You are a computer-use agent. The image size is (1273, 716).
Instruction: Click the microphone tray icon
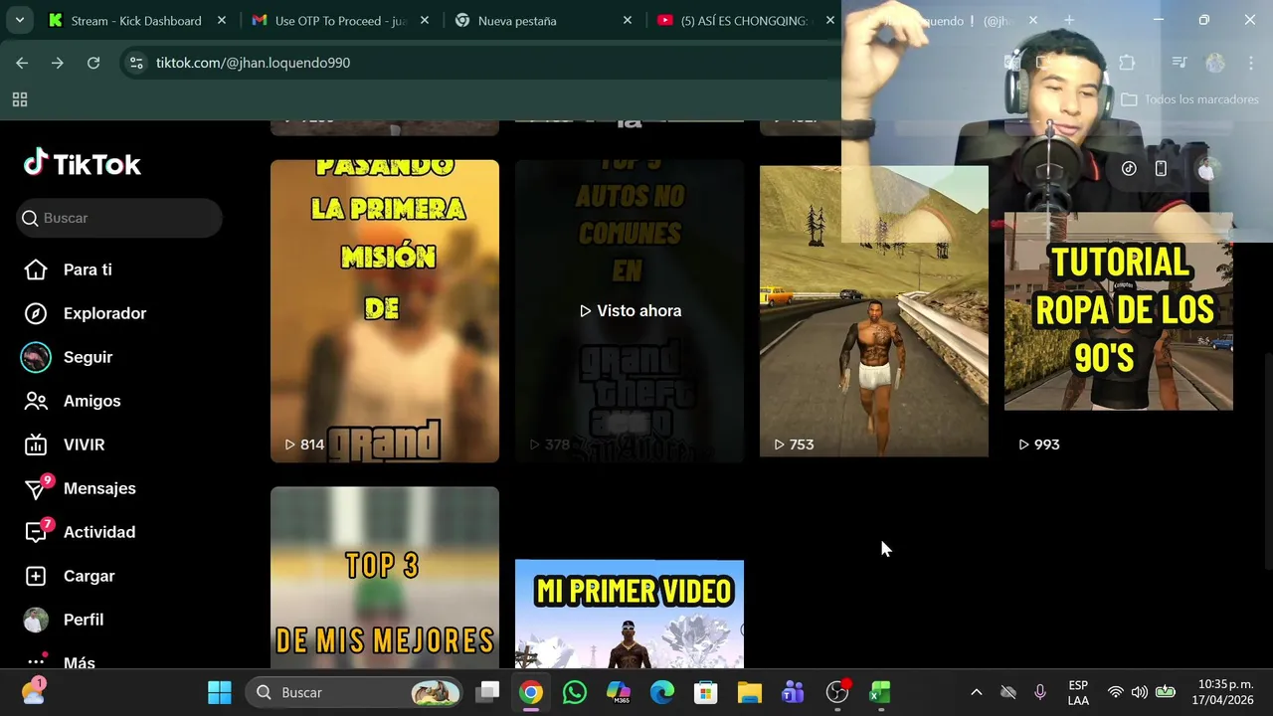[x=1040, y=692]
